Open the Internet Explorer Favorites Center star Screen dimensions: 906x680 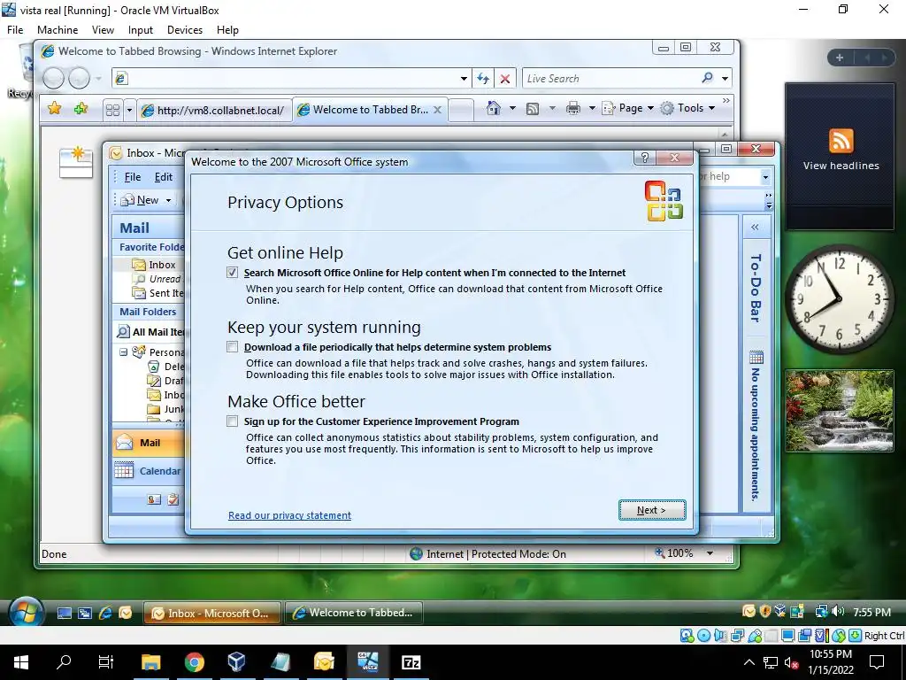54,108
